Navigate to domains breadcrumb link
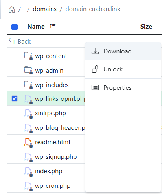This screenshot has width=162, height=194. coord(45,9)
